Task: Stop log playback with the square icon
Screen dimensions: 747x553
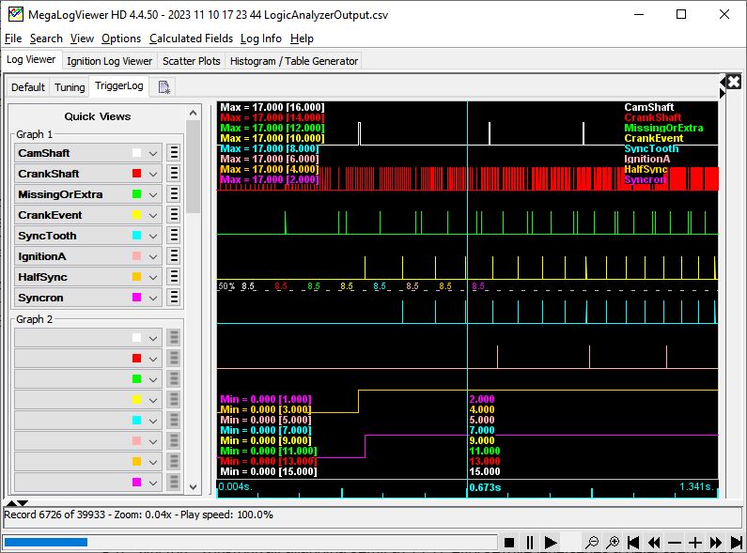Action: click(509, 543)
